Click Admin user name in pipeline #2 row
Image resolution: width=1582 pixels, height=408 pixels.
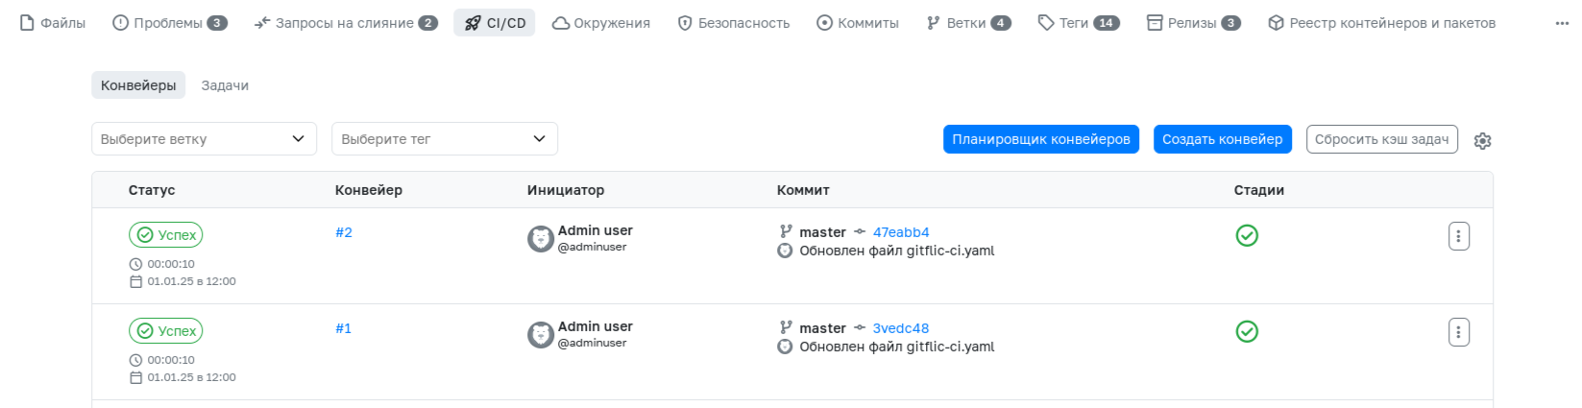[596, 230]
